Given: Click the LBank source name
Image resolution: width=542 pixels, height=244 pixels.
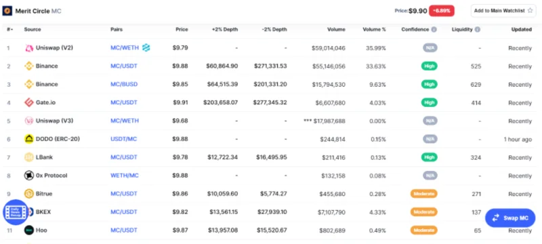Looking at the screenshot, I should pos(44,157).
